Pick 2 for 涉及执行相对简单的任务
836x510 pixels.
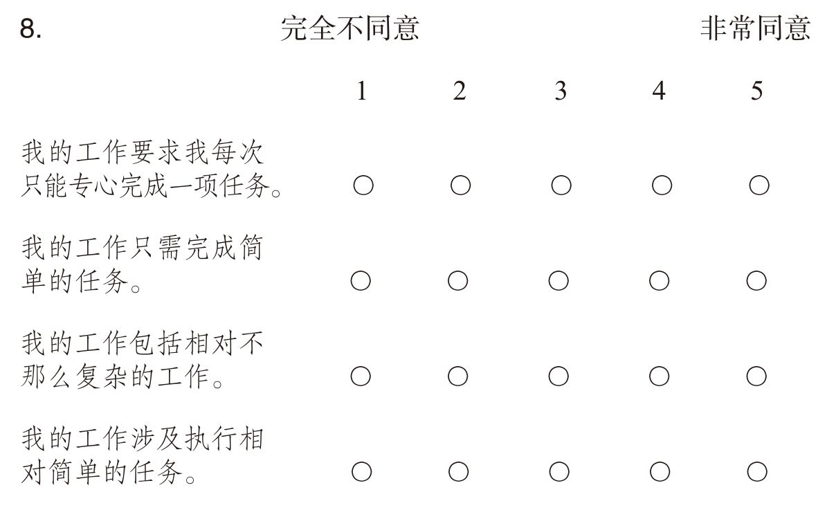point(458,472)
